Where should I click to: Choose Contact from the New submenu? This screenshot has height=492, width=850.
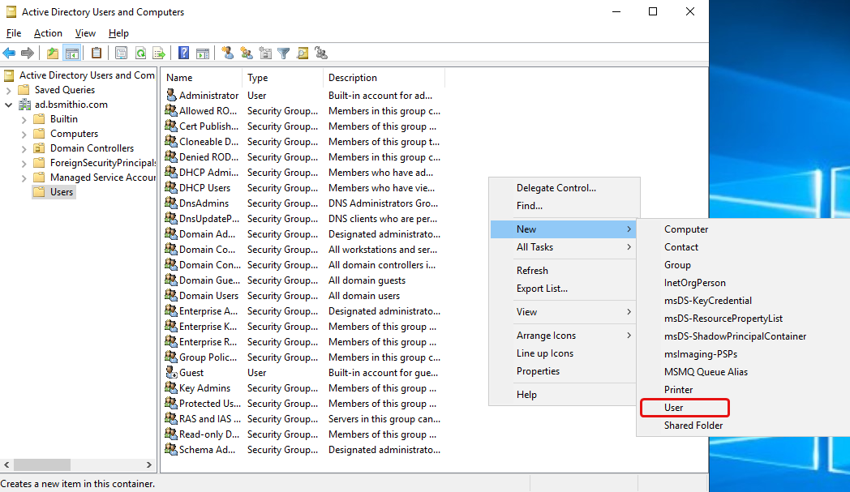point(681,247)
